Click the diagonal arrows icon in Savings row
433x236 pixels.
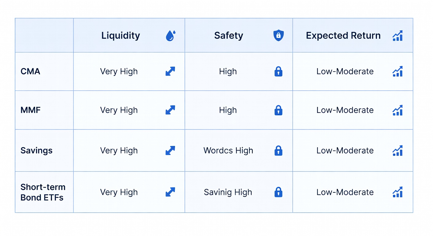(170, 151)
